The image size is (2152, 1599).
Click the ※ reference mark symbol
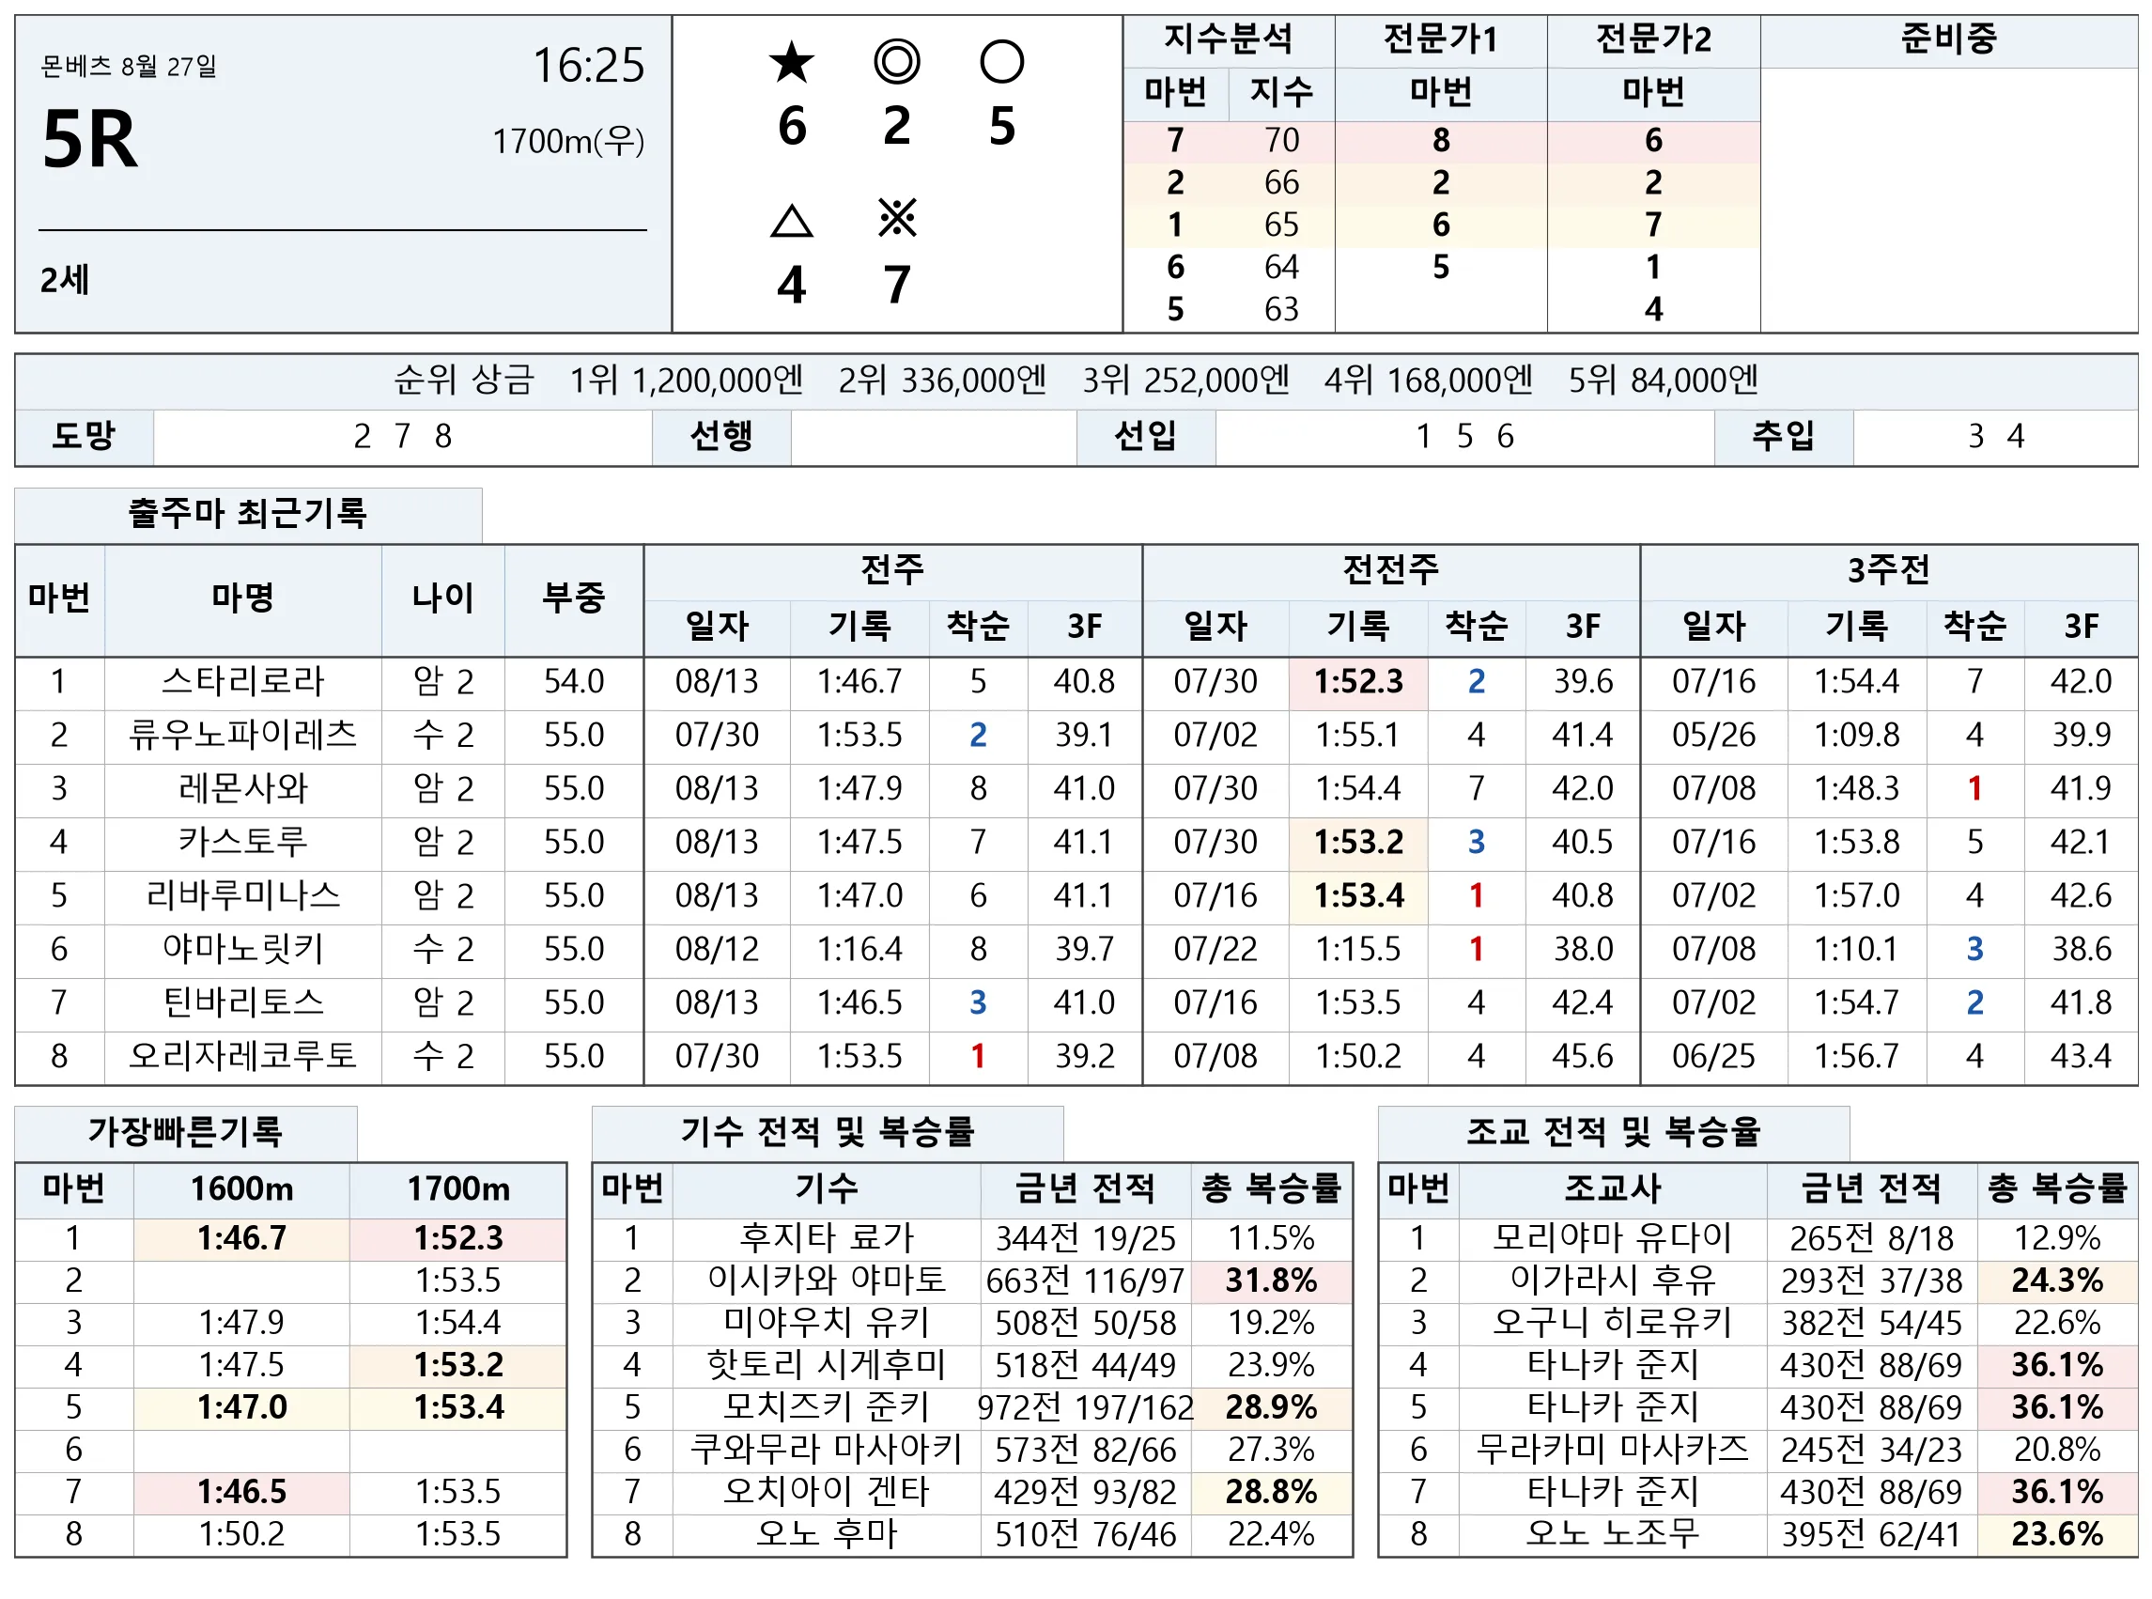pyautogui.click(x=896, y=219)
